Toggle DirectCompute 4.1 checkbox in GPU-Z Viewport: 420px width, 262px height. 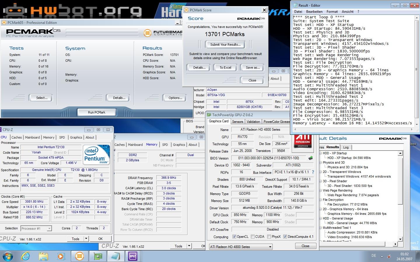(285, 237)
